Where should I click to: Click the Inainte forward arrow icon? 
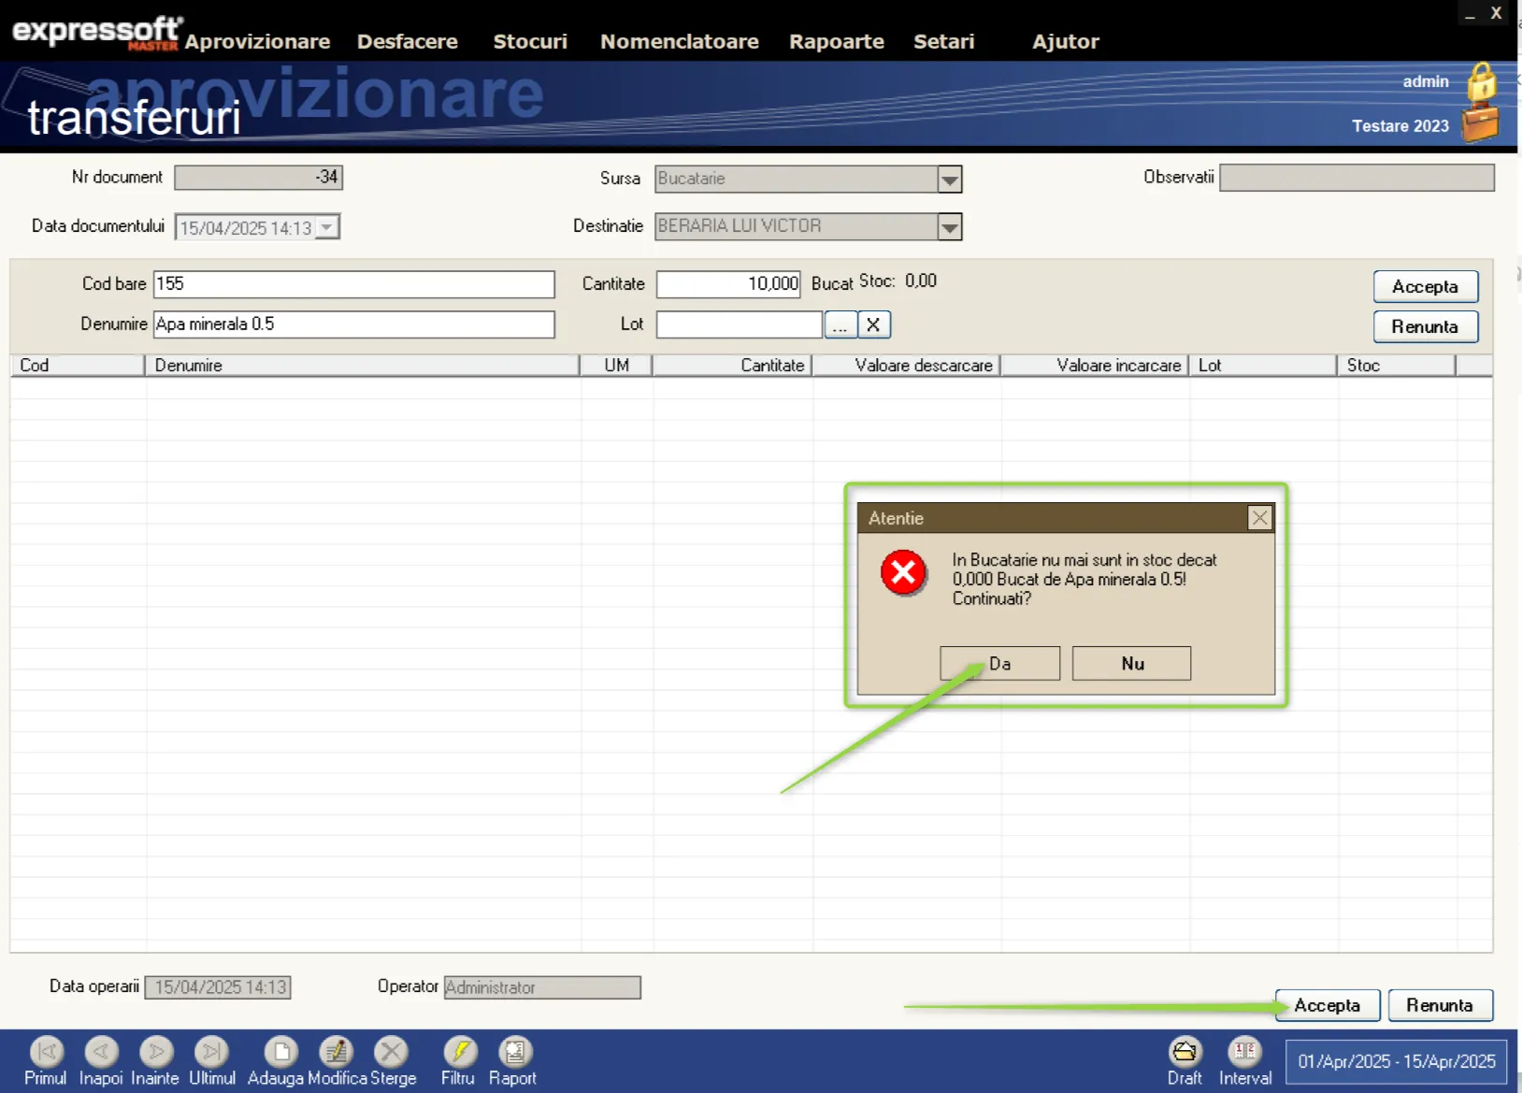pos(156,1052)
